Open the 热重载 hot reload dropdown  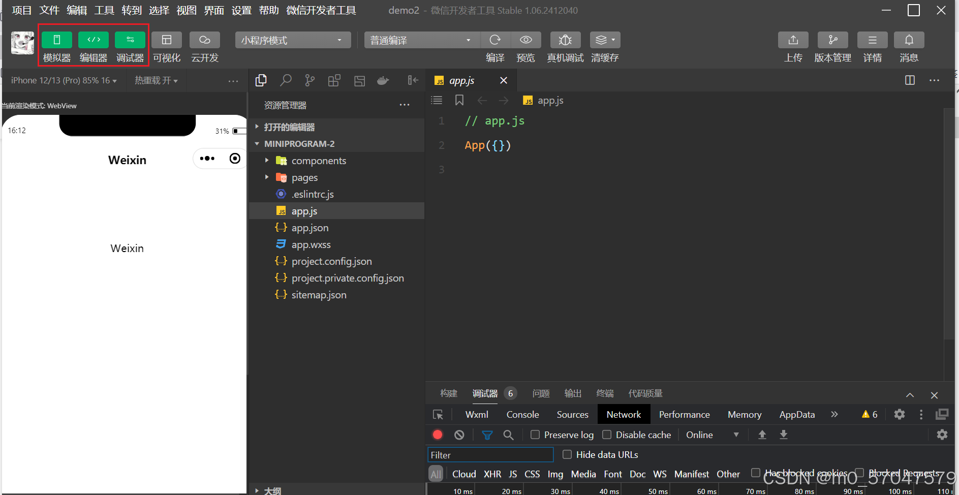pos(156,80)
